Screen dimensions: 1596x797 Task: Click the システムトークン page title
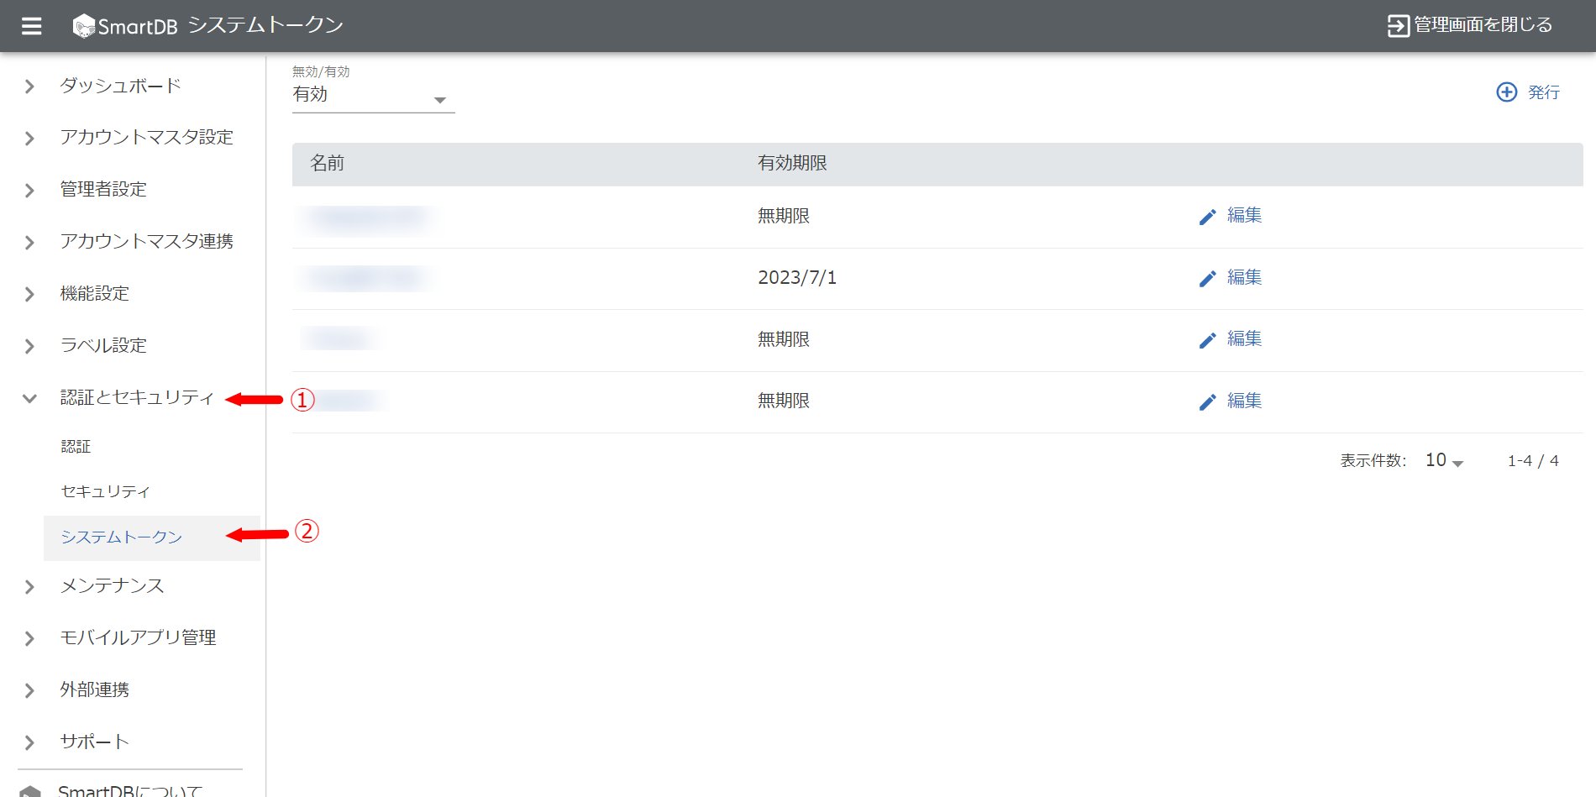click(x=265, y=25)
